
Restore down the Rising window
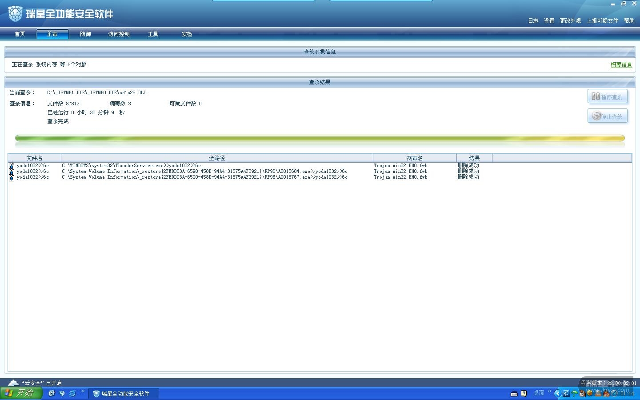pyautogui.click(x=624, y=4)
